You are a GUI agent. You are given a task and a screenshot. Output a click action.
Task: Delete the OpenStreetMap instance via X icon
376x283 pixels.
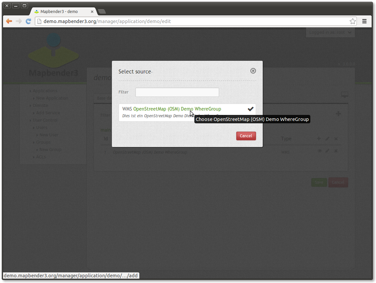coord(336,151)
